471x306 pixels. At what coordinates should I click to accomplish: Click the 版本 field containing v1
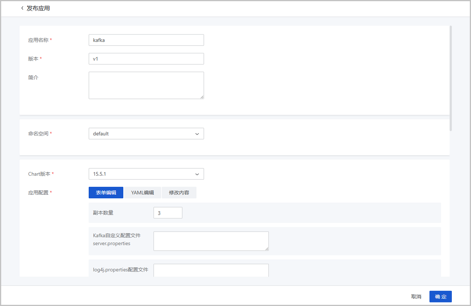coord(146,59)
